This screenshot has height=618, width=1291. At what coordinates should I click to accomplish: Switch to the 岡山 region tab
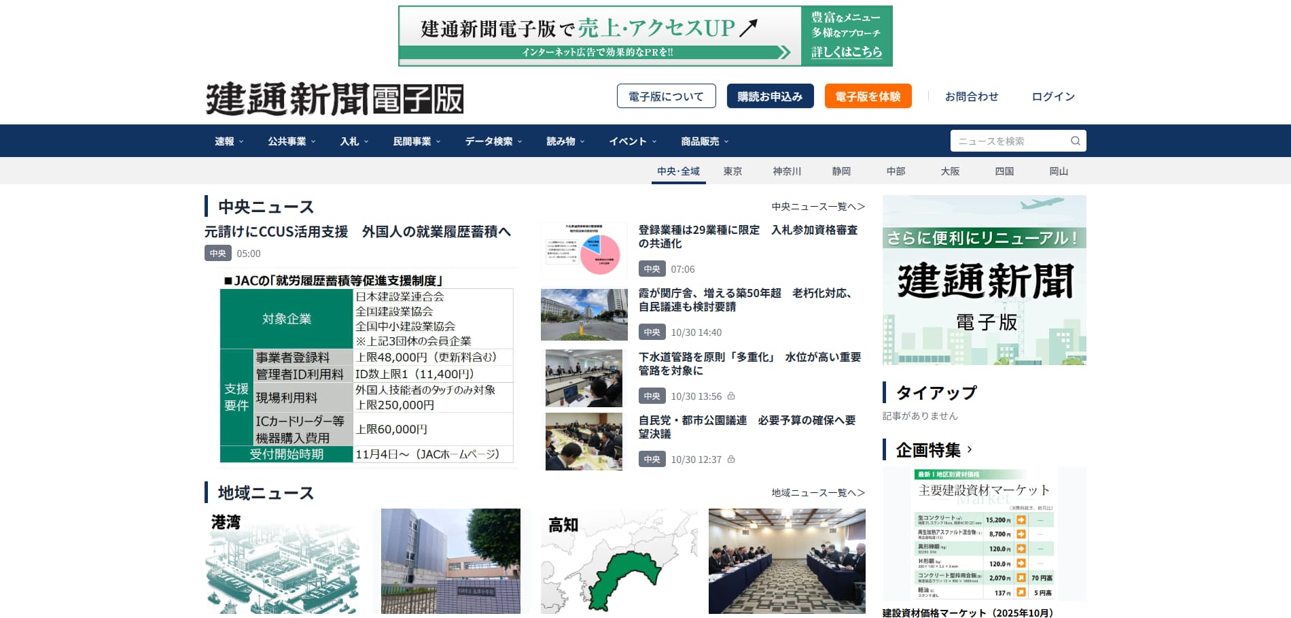(x=1059, y=171)
